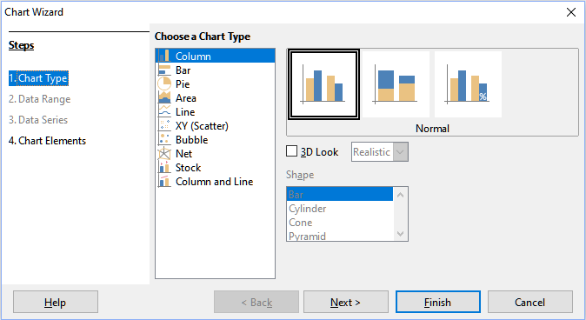Close the Chart Wizard window
This screenshot has width=586, height=320.
[x=571, y=12]
